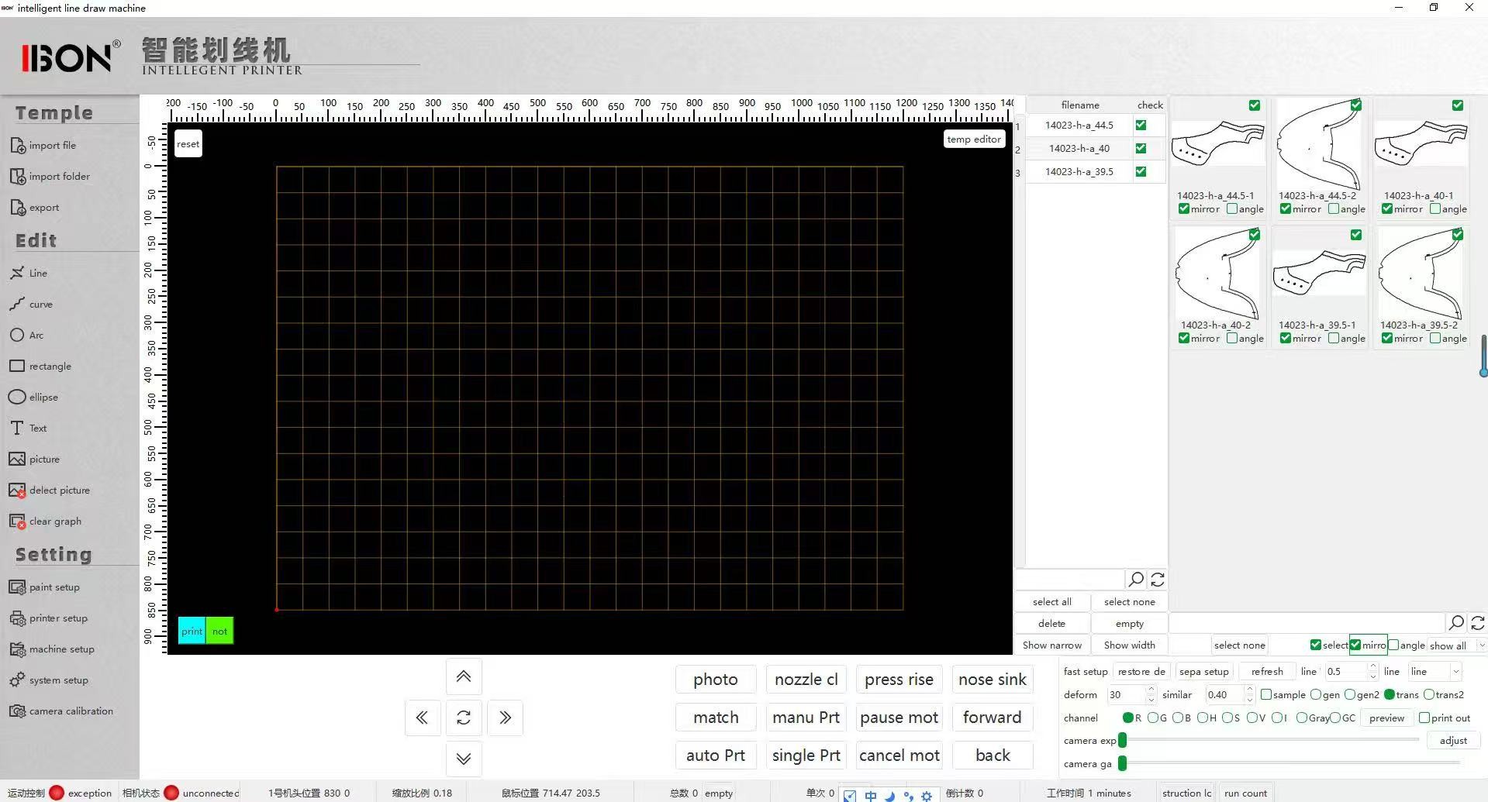Image resolution: width=1488 pixels, height=802 pixels.
Task: Select the G channel radio button
Action: [x=1152, y=718]
